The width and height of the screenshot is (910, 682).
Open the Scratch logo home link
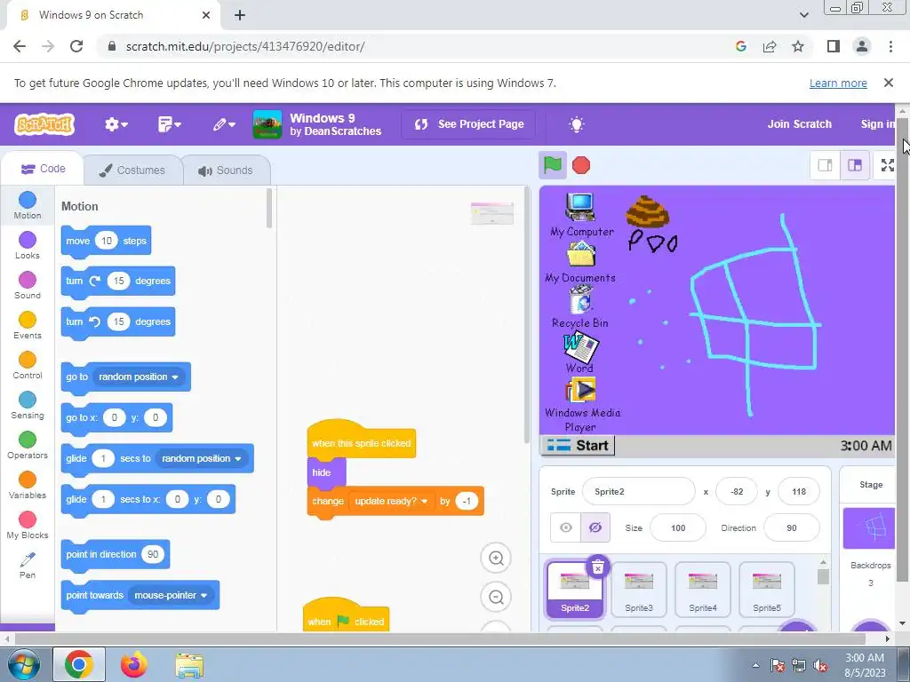point(44,124)
